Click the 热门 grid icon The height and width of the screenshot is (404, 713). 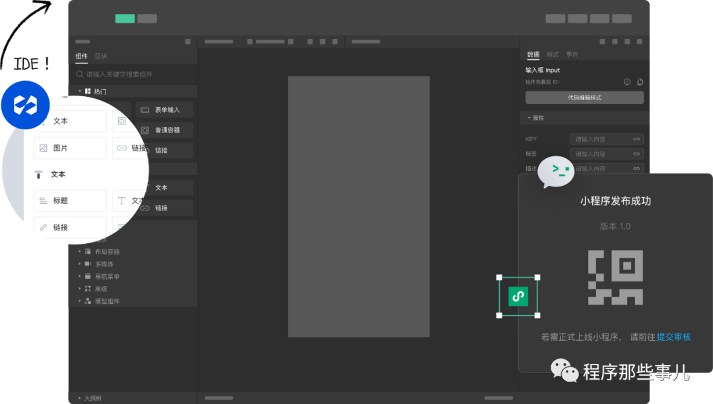tap(88, 91)
